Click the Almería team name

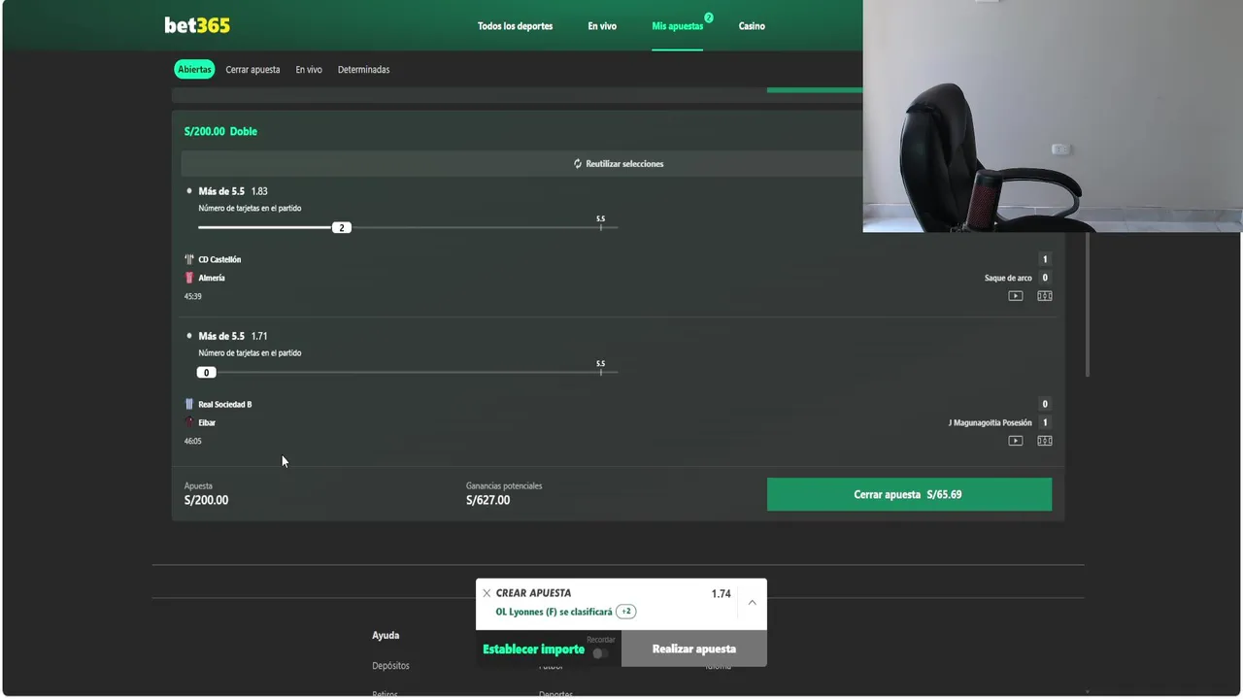(212, 278)
